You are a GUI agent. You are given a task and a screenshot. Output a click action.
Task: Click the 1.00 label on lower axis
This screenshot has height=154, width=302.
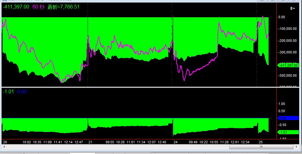coord(282,104)
